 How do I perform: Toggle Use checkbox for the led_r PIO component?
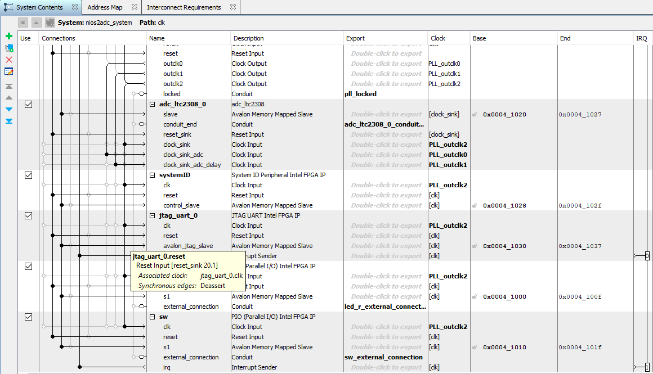[x=28, y=266]
